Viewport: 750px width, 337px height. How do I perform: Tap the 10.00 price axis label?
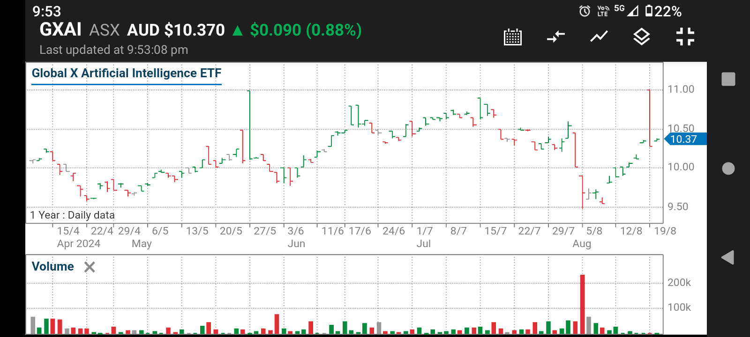(681, 167)
